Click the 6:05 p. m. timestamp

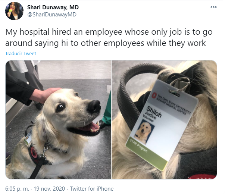(x=17, y=188)
